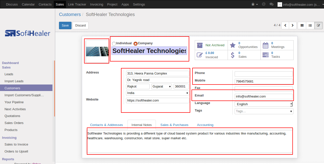
Task: Click the Email input field
Action: pyautogui.click(x=264, y=96)
